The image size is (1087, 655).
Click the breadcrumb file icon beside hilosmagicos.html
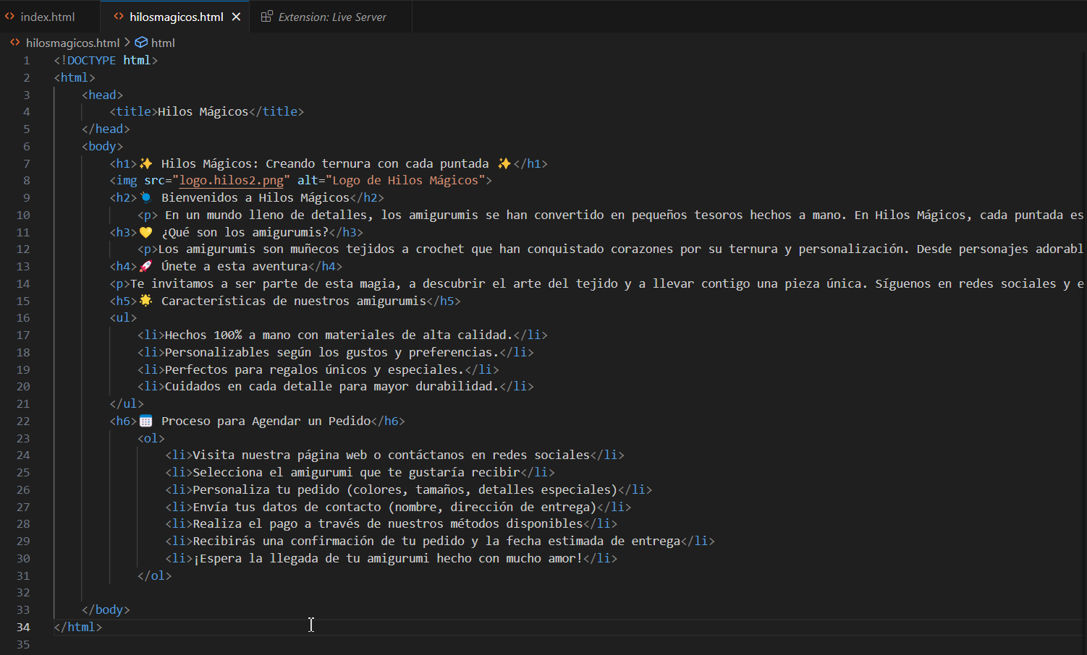(x=14, y=43)
